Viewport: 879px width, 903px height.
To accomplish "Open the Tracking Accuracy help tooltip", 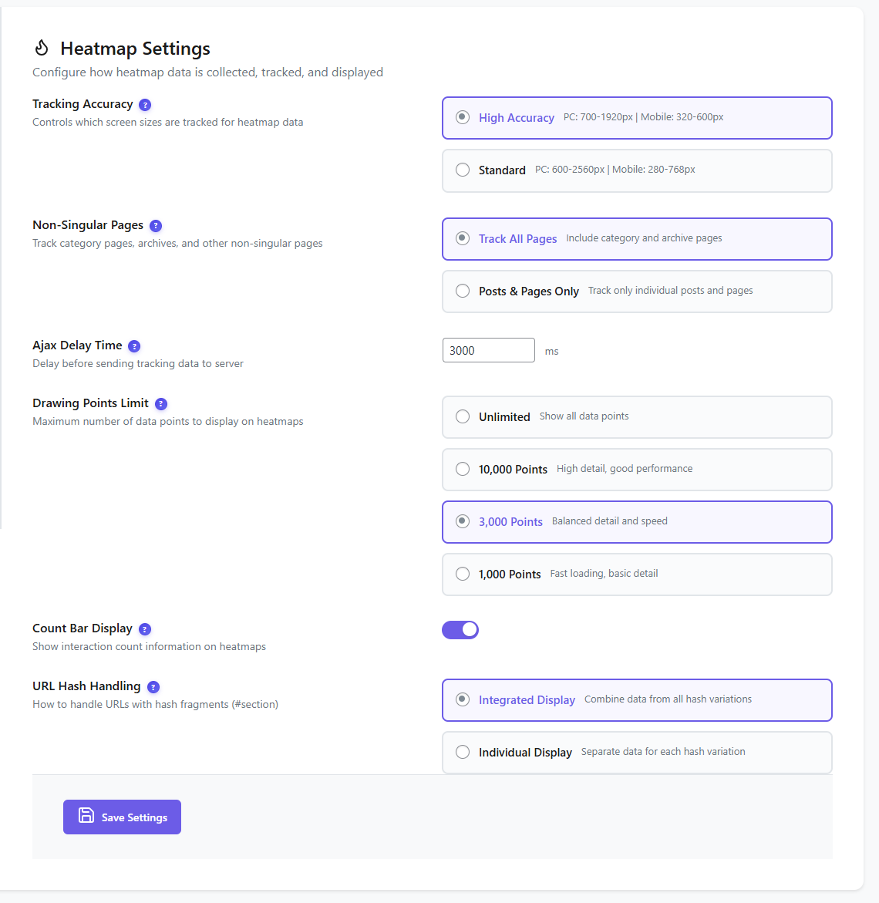I will 145,104.
